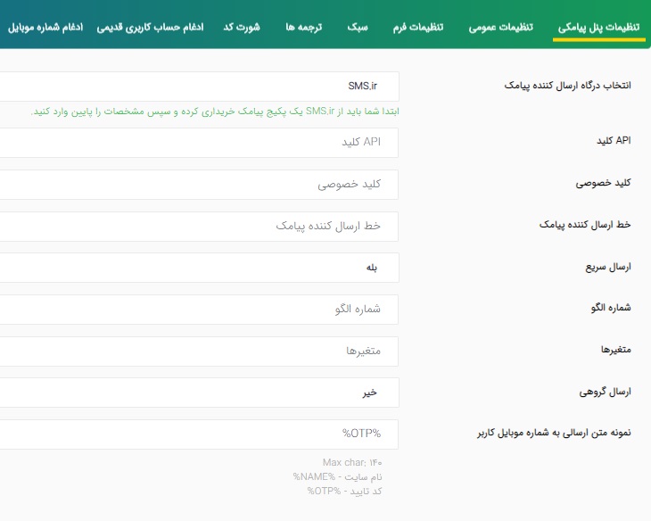Viewport: 651px width, 521px height.
Task: Open the تنظیمات فرم tab
Action: [x=418, y=28]
